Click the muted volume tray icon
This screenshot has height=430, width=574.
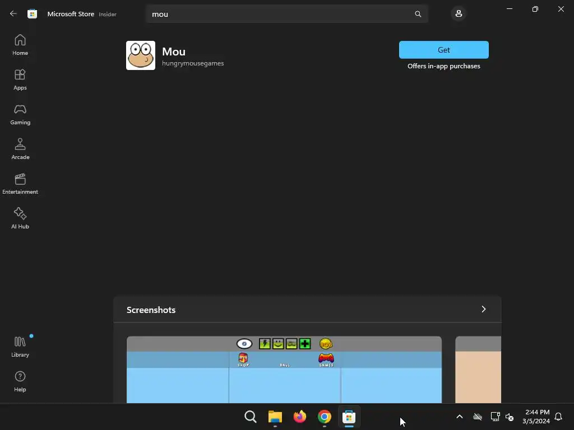509,417
